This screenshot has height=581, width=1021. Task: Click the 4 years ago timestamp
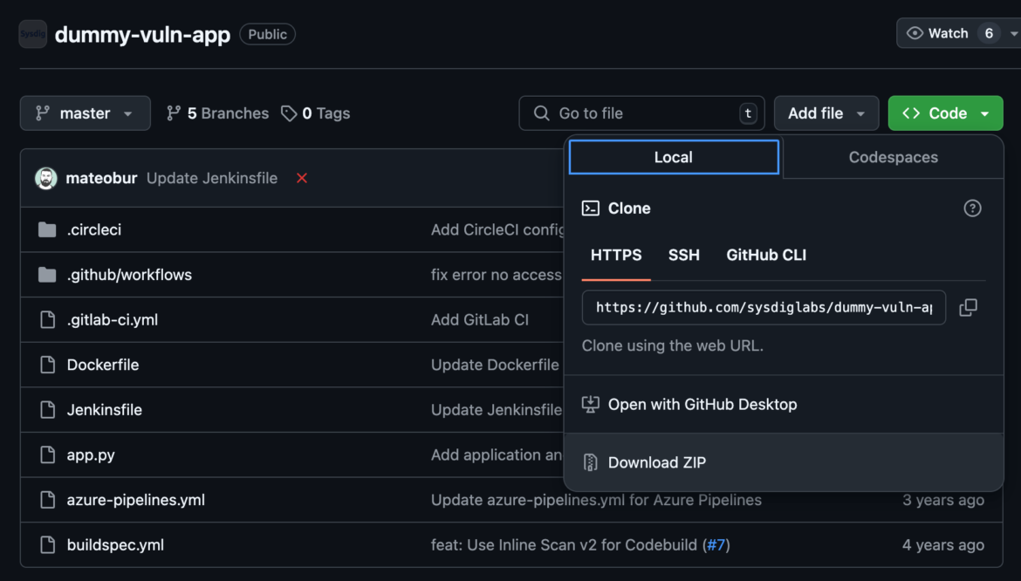(x=942, y=544)
